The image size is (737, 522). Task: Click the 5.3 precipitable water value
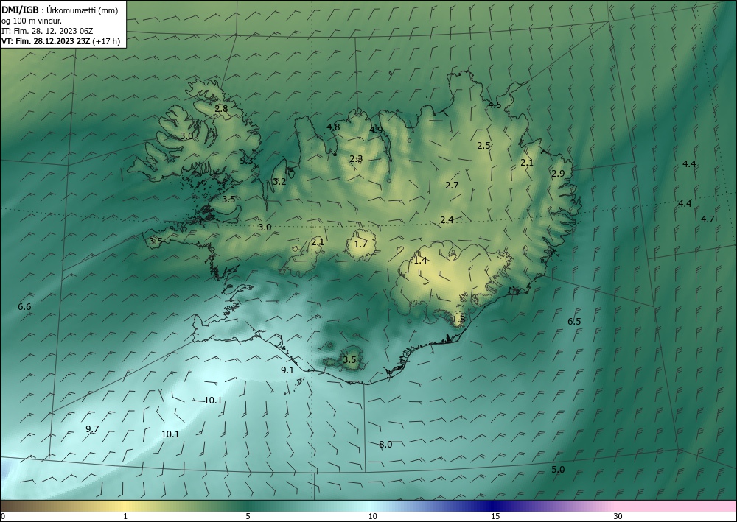(x=246, y=161)
